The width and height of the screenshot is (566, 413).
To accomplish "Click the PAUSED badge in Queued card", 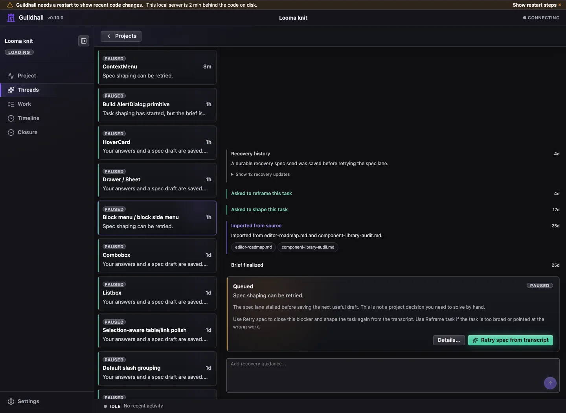I will click(x=540, y=286).
